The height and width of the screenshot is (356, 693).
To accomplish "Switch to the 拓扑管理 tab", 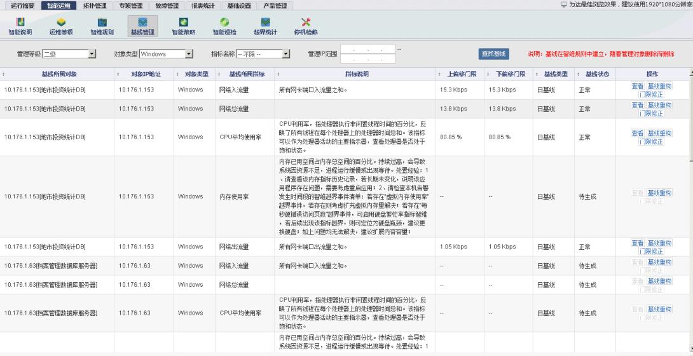I will click(94, 6).
